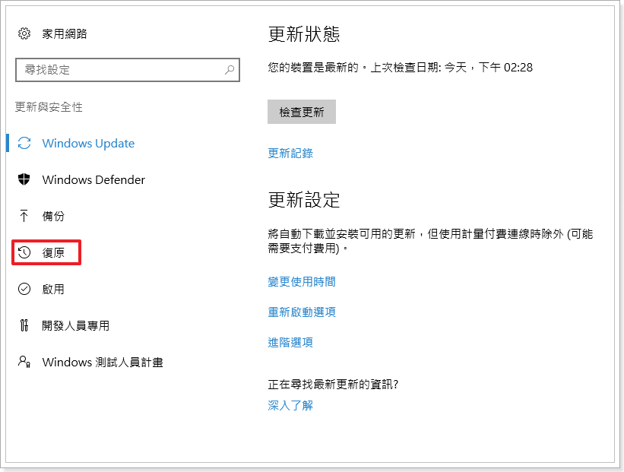
Task: Click the clock icon beside 復原
Action: click(x=23, y=252)
